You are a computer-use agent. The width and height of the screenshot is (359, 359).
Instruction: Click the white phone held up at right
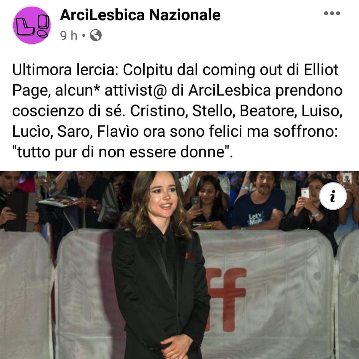(305, 193)
